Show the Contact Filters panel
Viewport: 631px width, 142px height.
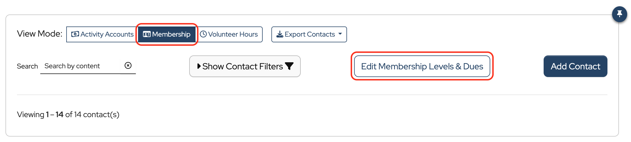(x=242, y=66)
